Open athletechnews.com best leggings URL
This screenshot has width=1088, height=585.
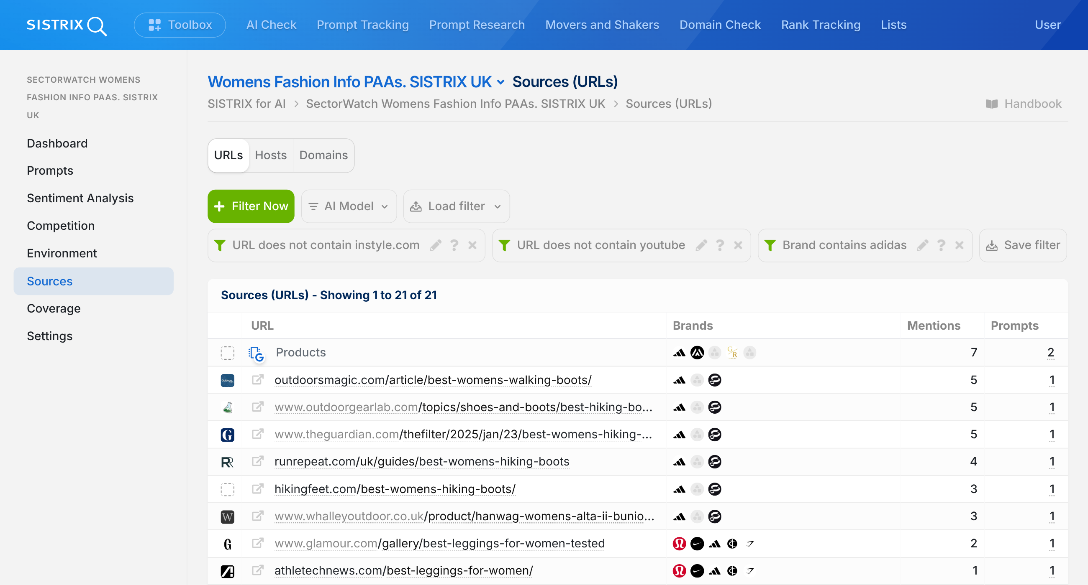tap(404, 571)
